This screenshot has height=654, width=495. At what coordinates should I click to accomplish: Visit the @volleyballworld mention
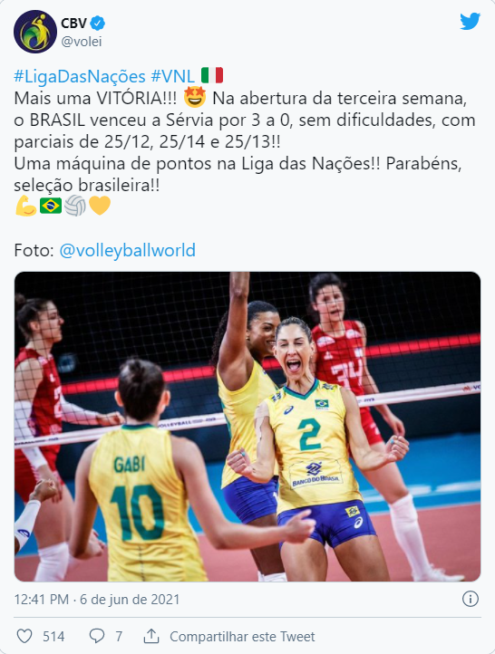pos(127,250)
